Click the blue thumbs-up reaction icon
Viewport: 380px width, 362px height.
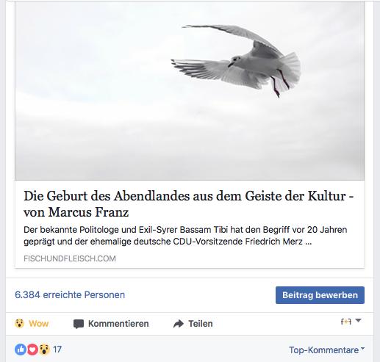(x=21, y=350)
